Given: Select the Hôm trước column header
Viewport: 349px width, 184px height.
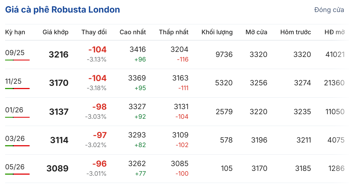Looking at the screenshot, I should coord(295,32).
